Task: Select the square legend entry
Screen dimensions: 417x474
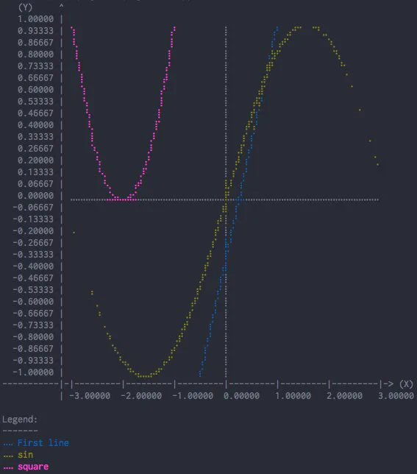Action: click(x=33, y=467)
